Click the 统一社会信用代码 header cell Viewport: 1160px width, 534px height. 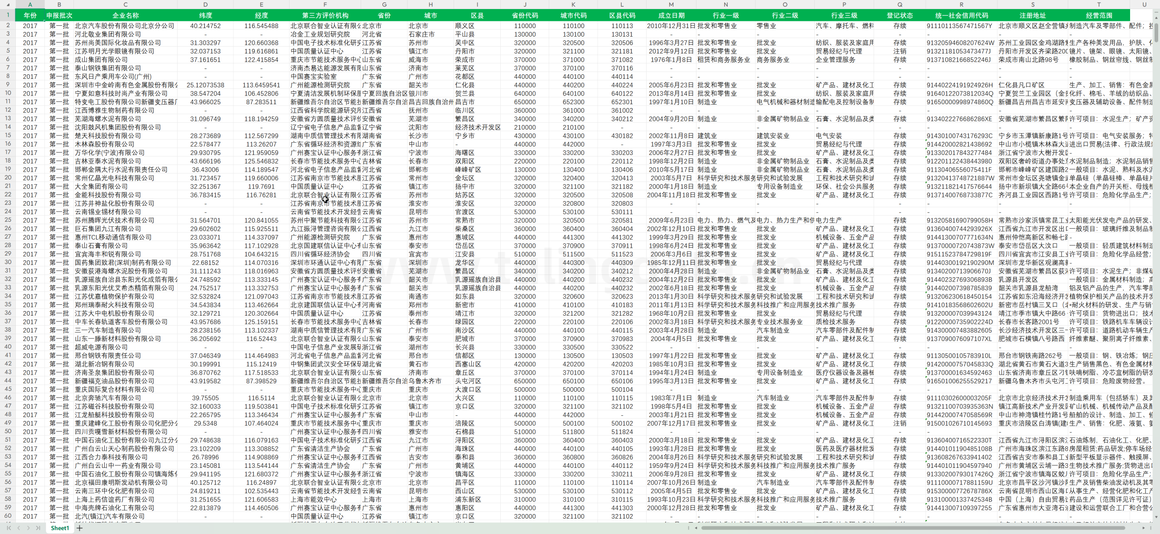tap(962, 15)
